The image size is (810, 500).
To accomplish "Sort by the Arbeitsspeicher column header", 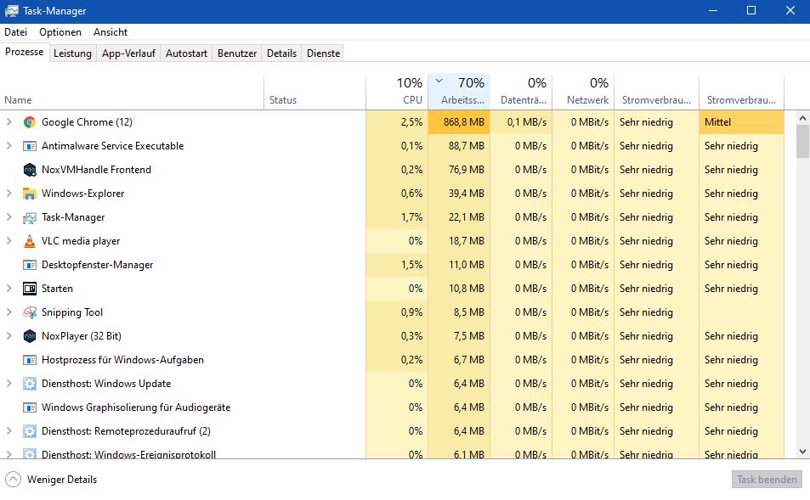I will pyautogui.click(x=459, y=92).
